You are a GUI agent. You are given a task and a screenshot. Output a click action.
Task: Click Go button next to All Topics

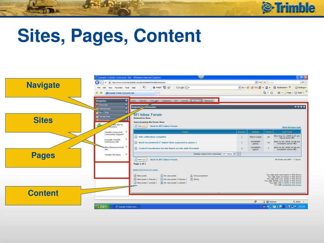(239, 154)
